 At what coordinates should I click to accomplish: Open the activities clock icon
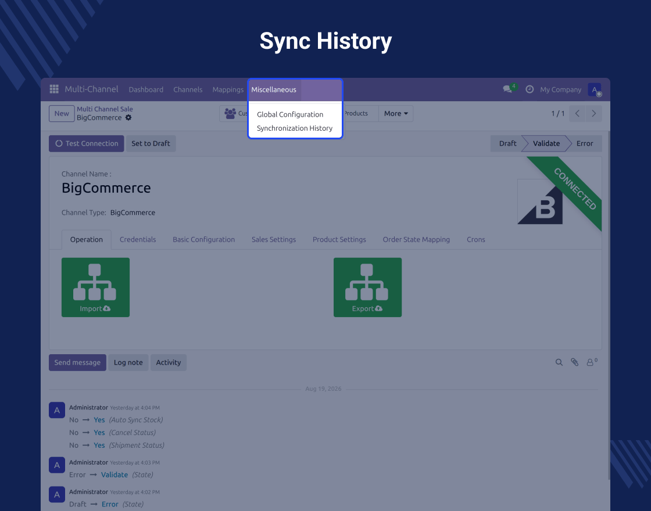(530, 89)
